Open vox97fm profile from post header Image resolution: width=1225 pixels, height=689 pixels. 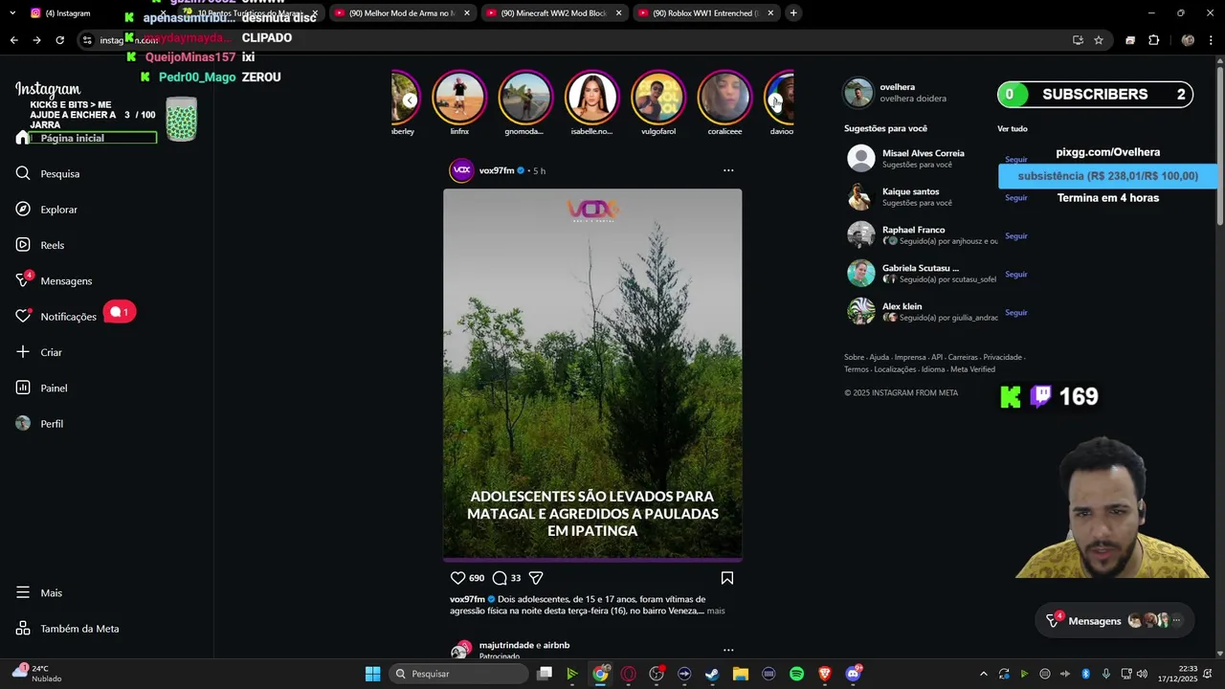[x=497, y=170]
